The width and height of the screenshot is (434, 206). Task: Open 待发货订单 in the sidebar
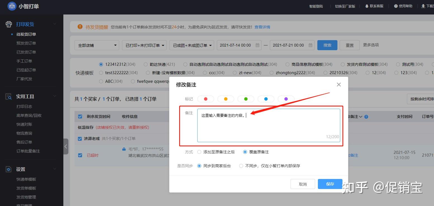click(26, 34)
